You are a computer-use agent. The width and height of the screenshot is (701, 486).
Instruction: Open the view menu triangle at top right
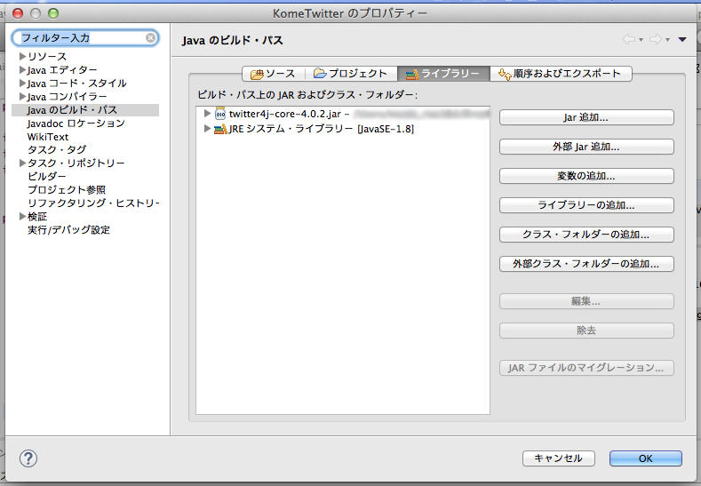(x=682, y=39)
